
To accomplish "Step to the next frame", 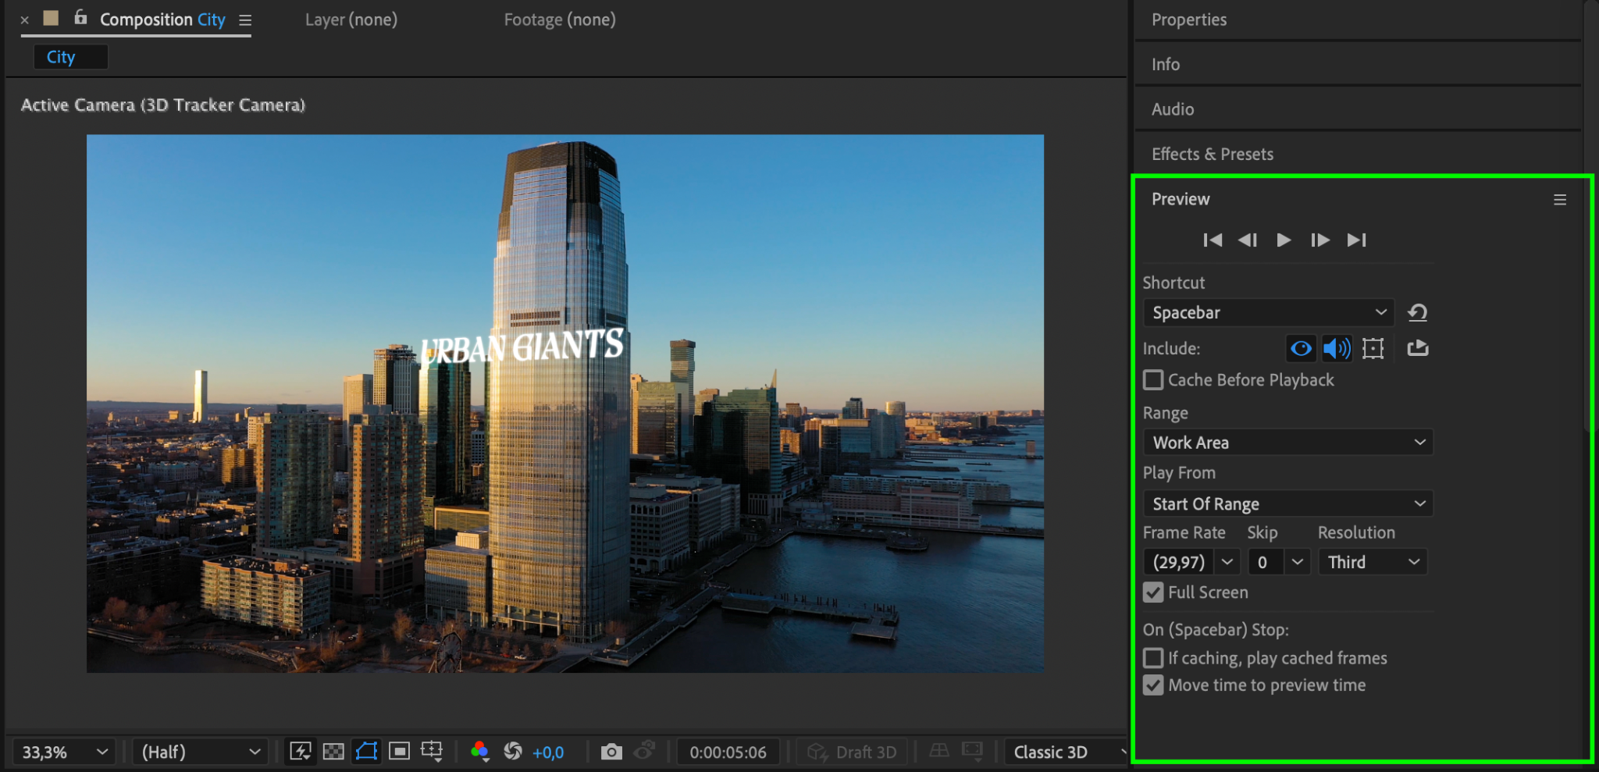I will click(x=1319, y=240).
